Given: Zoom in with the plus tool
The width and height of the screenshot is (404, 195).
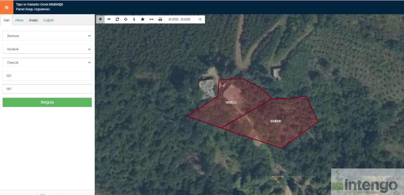Looking at the screenshot, I should point(100,19).
